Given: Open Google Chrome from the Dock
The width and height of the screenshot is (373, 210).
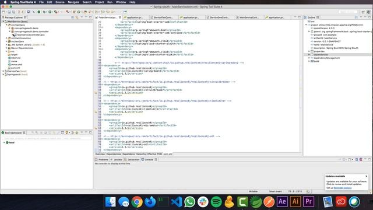Looking at the screenshot, I should click(x=137, y=202).
